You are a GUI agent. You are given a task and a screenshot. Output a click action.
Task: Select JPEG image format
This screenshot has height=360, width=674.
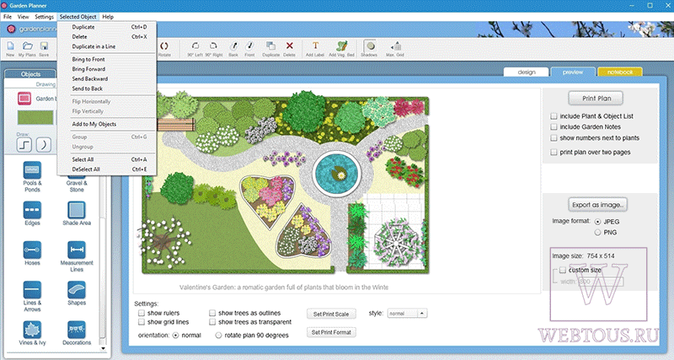pos(598,222)
